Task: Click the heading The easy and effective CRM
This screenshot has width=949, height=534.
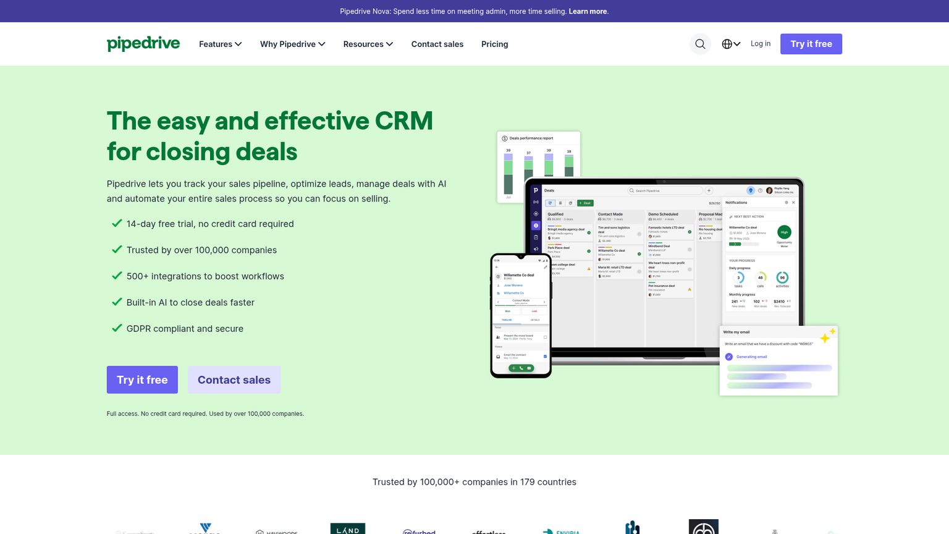Action: point(270,136)
